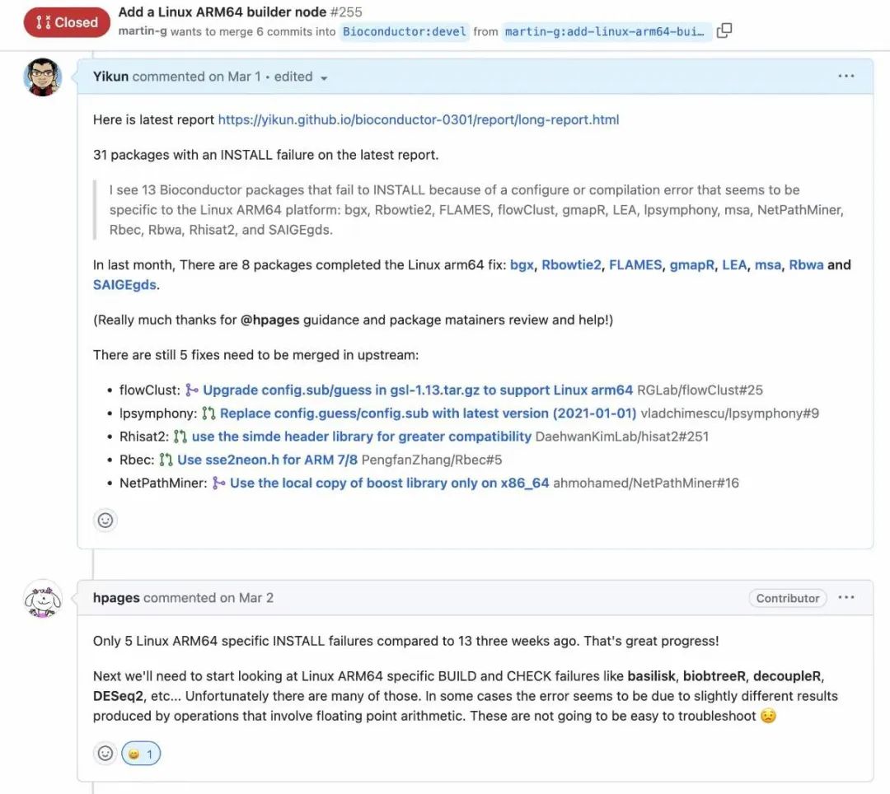This screenshot has width=890, height=794.
Task: Click the martin-g head branch label
Action: 605,31
